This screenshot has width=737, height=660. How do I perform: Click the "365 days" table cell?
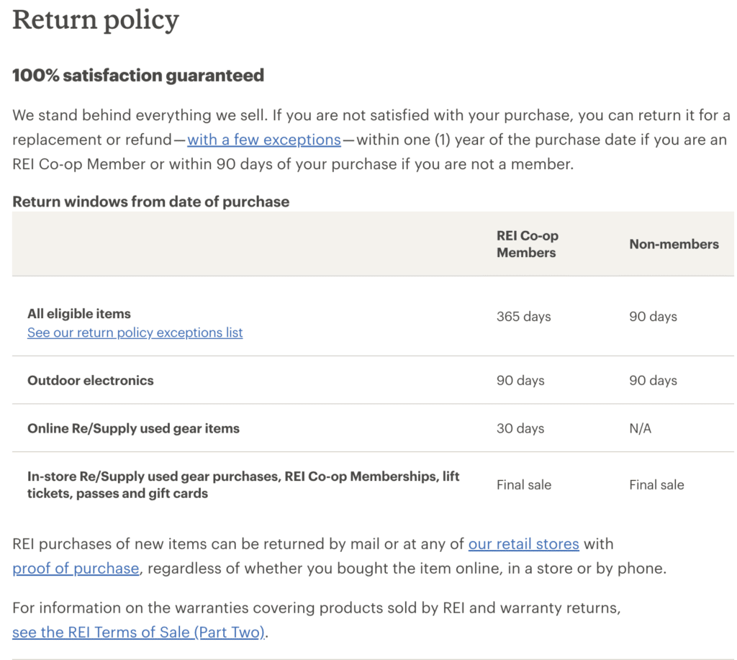click(524, 317)
